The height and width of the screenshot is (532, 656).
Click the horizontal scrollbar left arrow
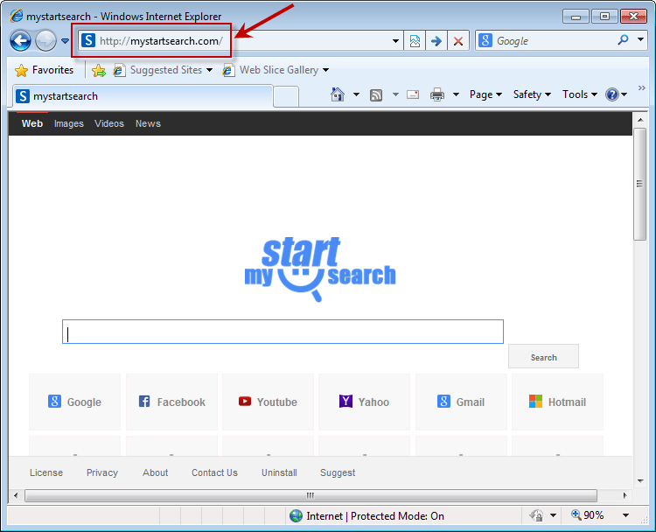(16, 495)
